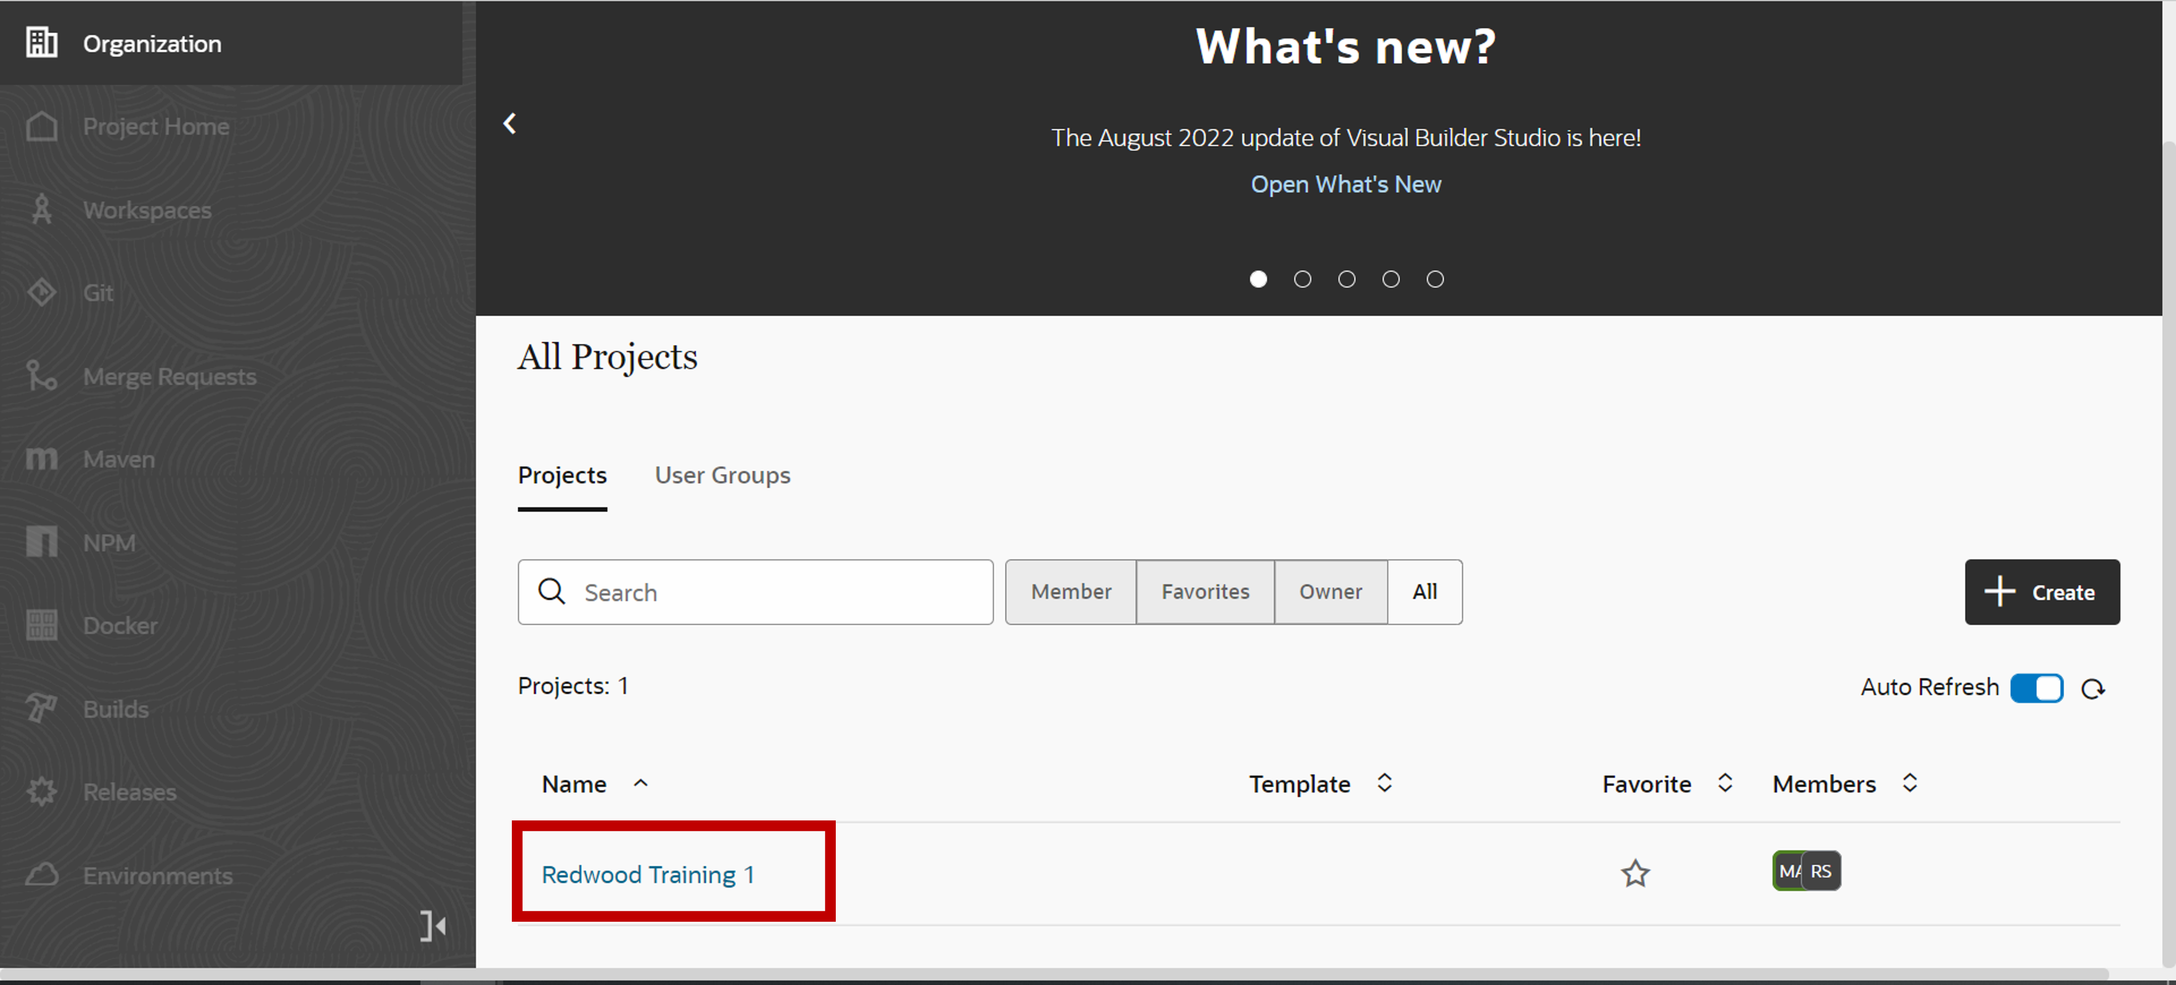Filter projects by Owner

[1330, 592]
